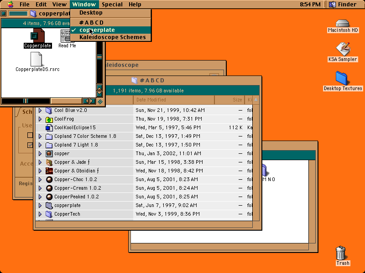
Task: Choose # A B C D from the Window menu
Action: pyautogui.click(x=111, y=22)
